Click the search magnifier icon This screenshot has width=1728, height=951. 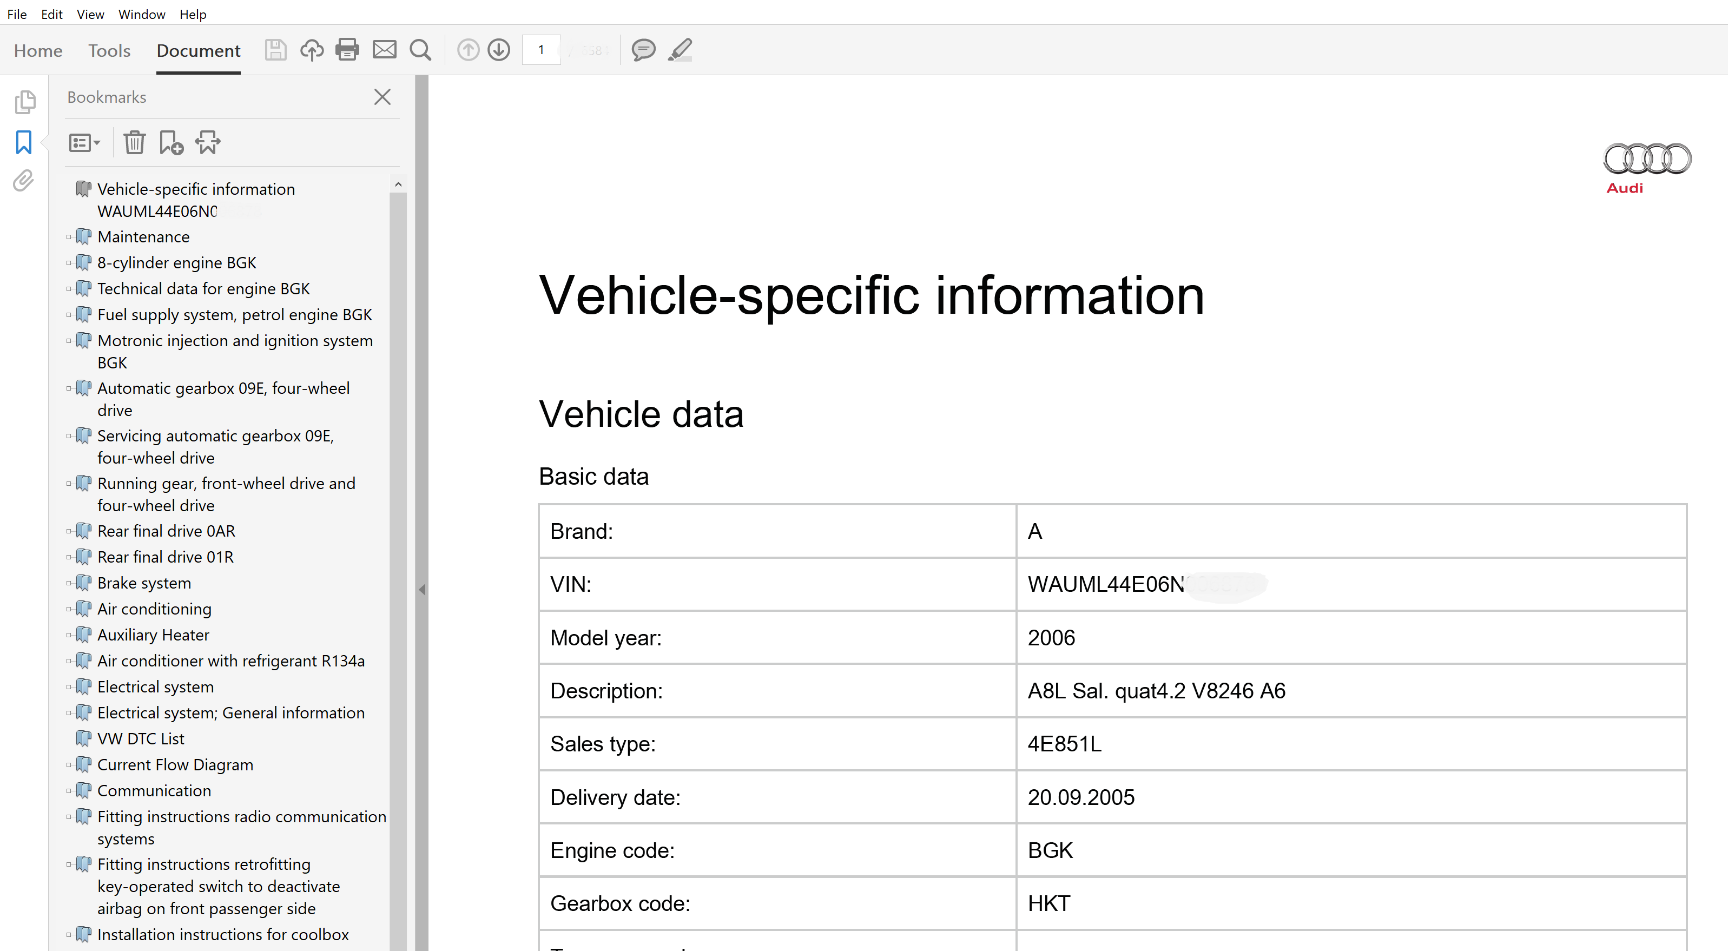click(x=420, y=50)
